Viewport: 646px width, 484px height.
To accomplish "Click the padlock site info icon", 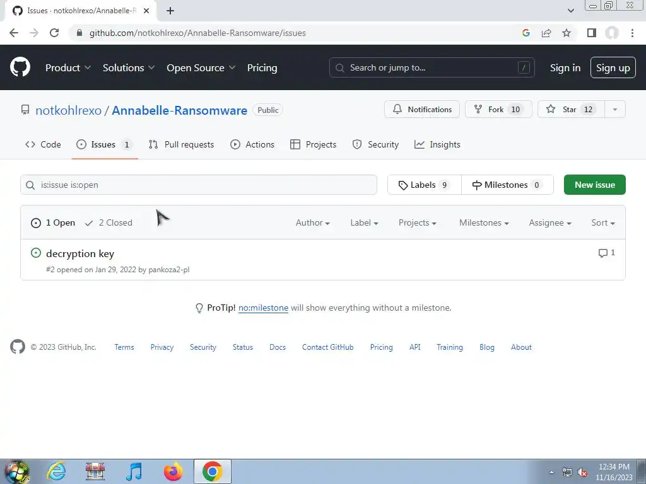I will click(79, 33).
